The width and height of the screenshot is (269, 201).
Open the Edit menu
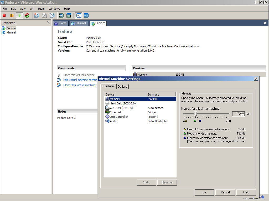pyautogui.click(x=13, y=9)
